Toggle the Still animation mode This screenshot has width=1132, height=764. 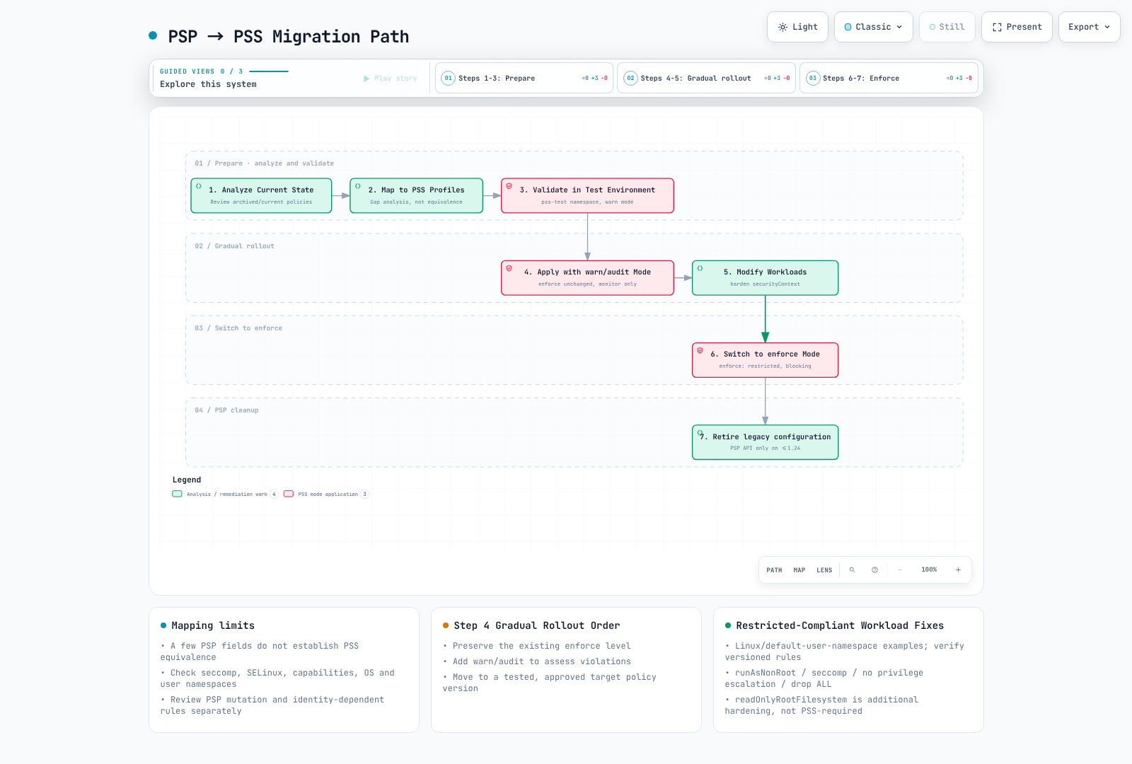[947, 27]
